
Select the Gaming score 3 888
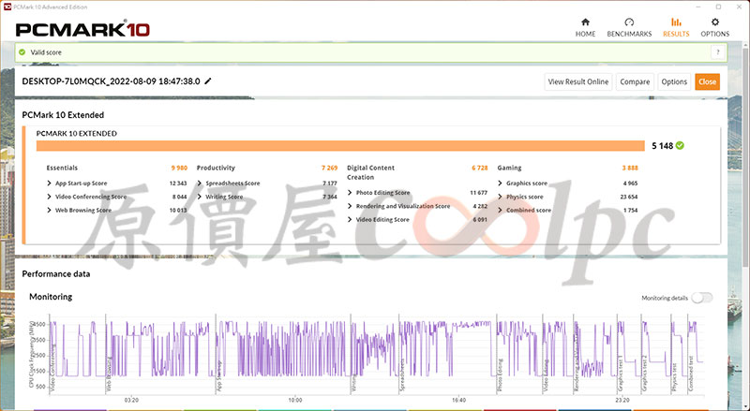[630, 168]
